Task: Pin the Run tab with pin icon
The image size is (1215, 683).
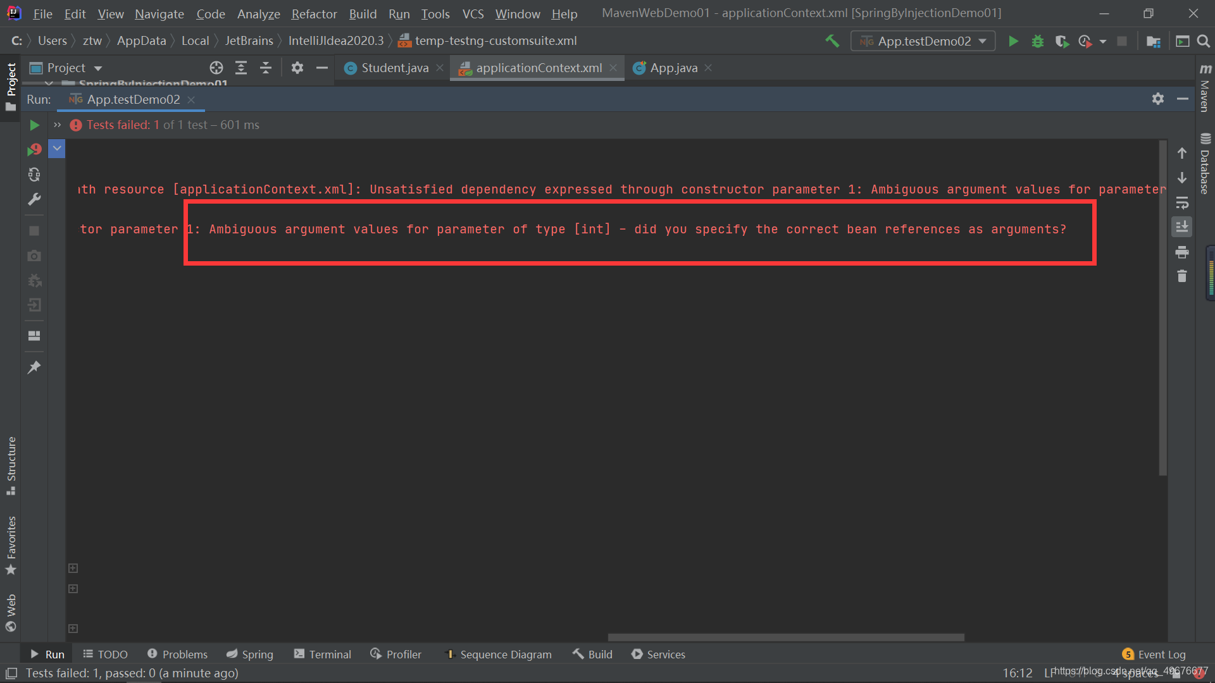Action: point(34,367)
